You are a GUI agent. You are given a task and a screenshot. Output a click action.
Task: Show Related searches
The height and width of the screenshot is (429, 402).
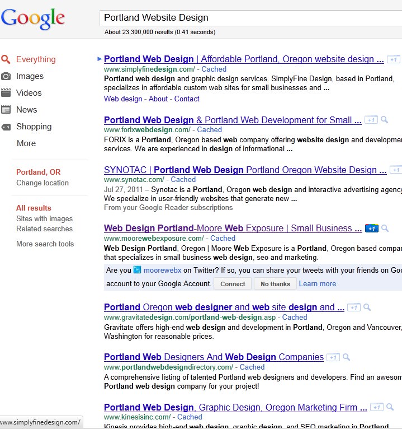point(44,229)
